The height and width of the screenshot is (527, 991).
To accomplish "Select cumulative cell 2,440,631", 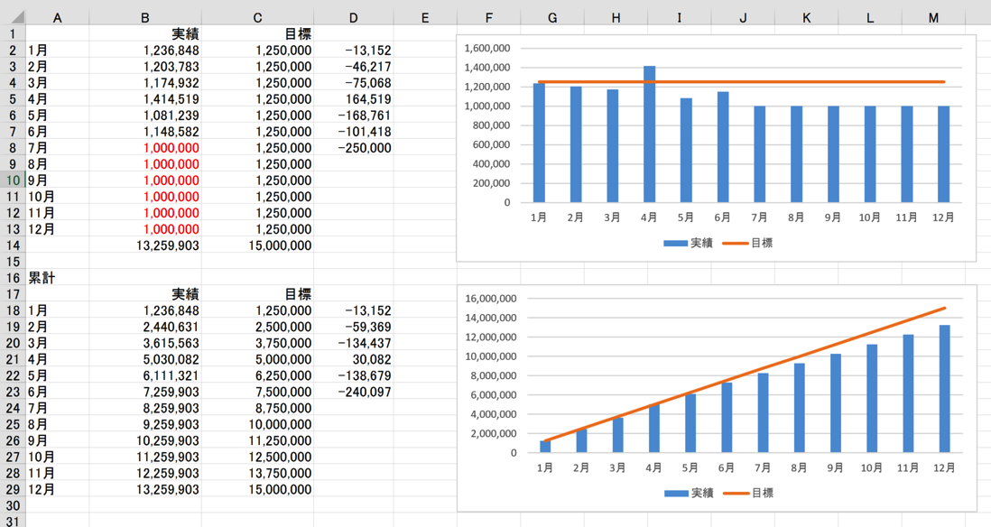I will pos(145,327).
